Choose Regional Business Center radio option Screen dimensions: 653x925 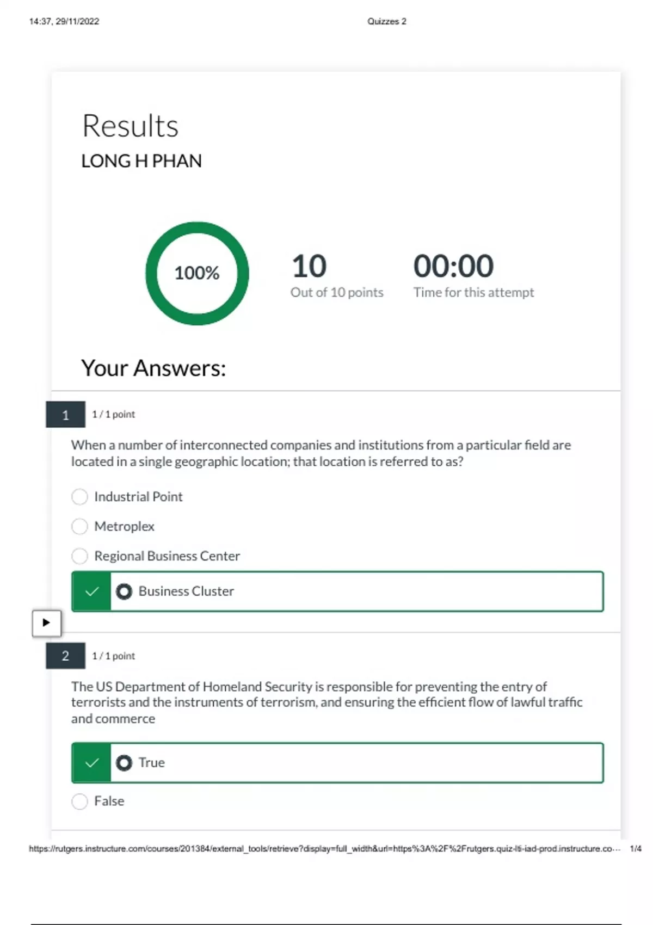click(79, 556)
